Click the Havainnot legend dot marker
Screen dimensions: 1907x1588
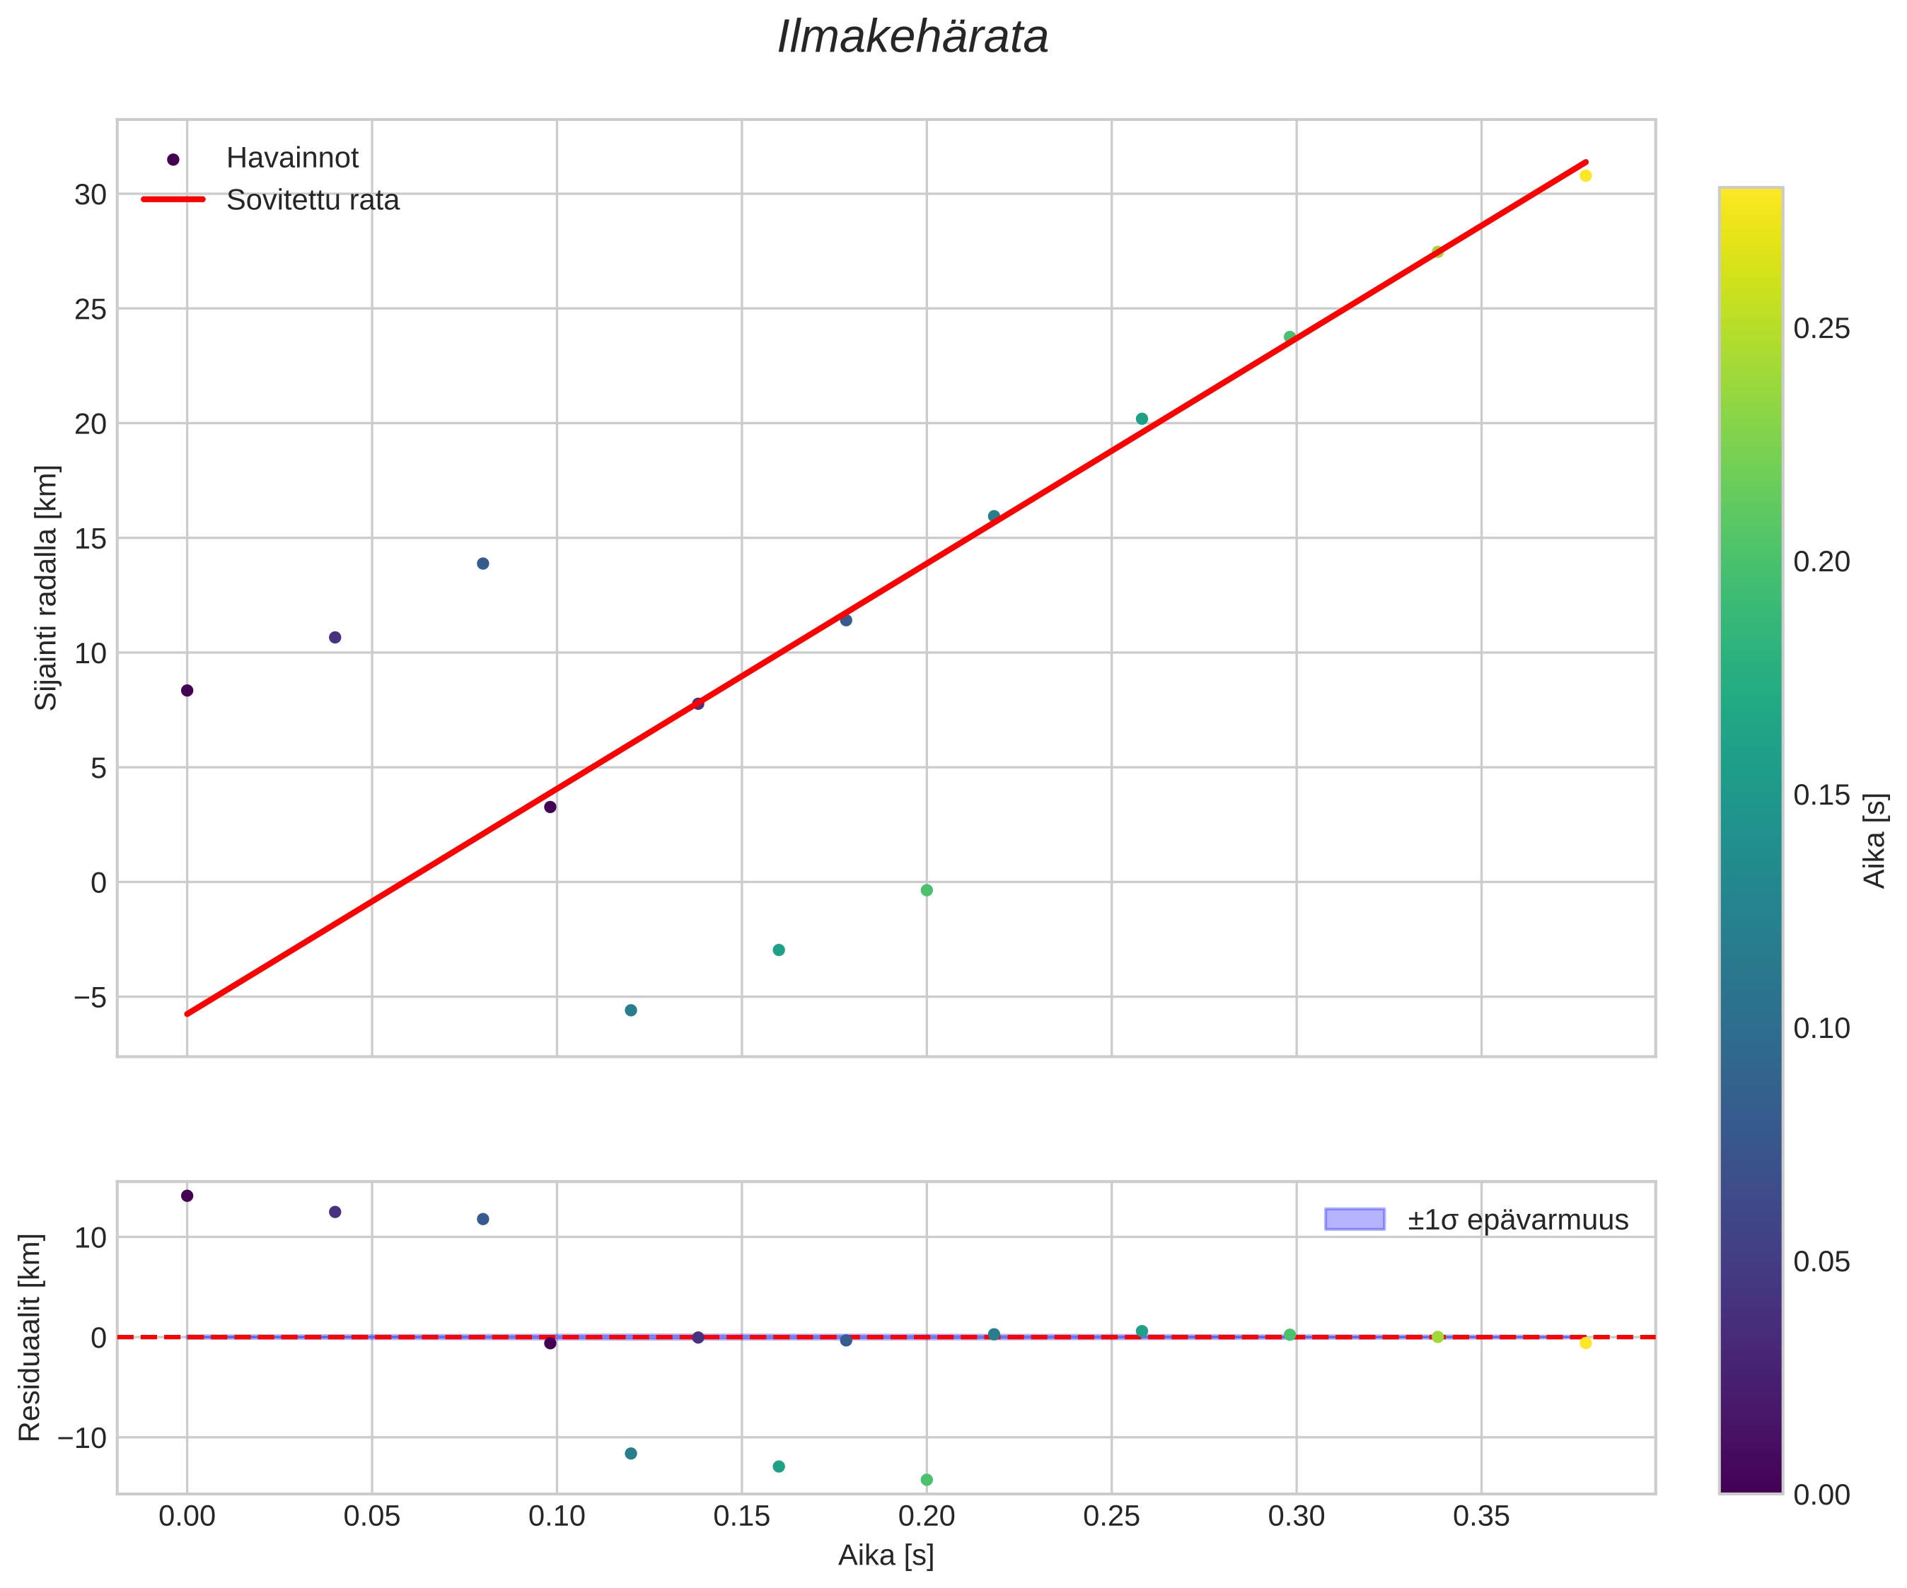pos(173,160)
